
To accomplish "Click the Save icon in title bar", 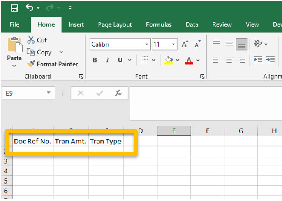I will point(14,8).
